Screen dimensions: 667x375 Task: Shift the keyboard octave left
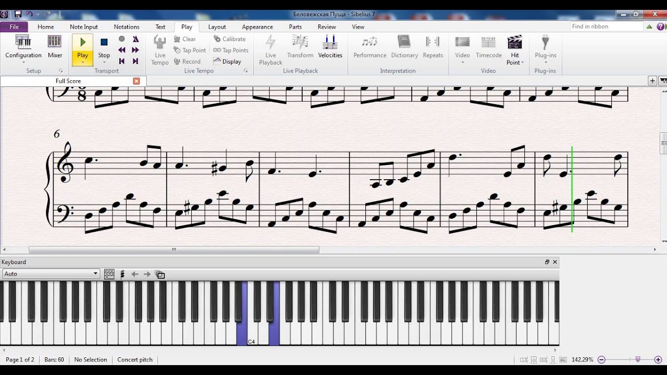[135, 274]
